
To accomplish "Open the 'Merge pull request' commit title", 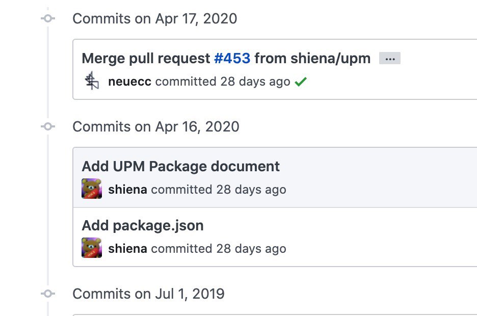I will point(146,58).
